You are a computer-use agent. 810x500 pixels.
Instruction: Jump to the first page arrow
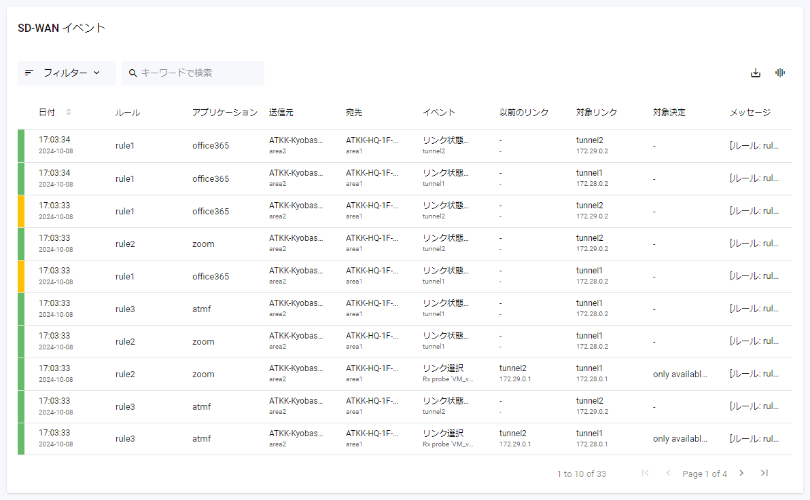pos(645,474)
